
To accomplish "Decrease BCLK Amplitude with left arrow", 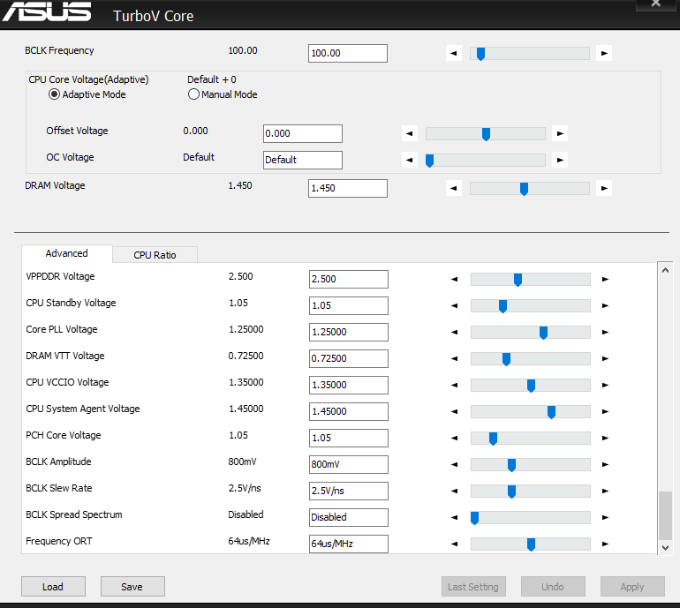I will pyautogui.click(x=454, y=464).
